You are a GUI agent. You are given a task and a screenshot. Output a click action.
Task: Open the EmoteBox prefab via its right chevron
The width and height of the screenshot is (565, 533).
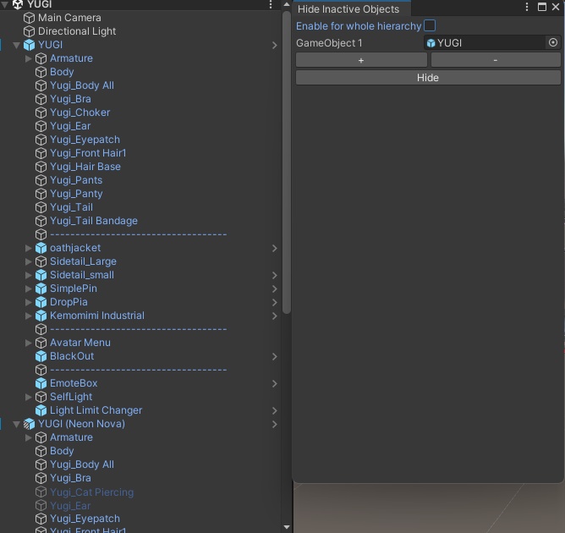(275, 383)
